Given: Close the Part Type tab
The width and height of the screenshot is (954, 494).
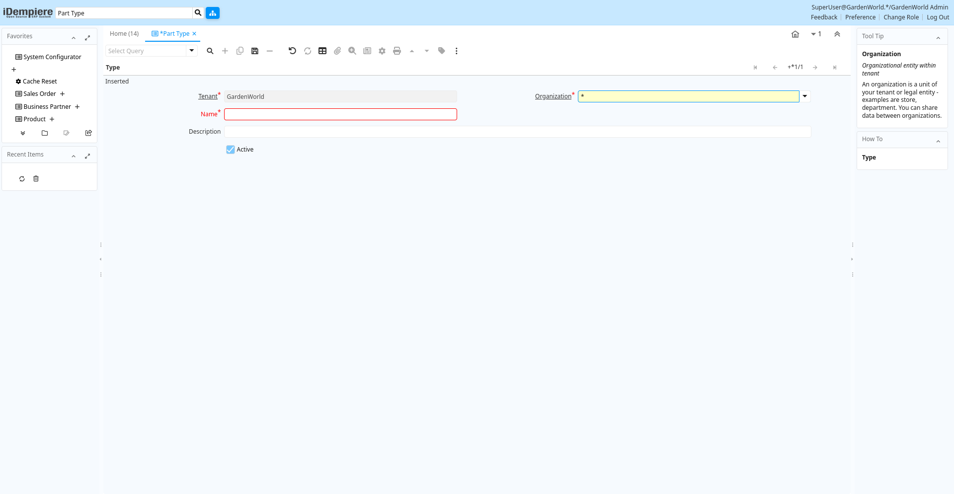Looking at the screenshot, I should (194, 34).
